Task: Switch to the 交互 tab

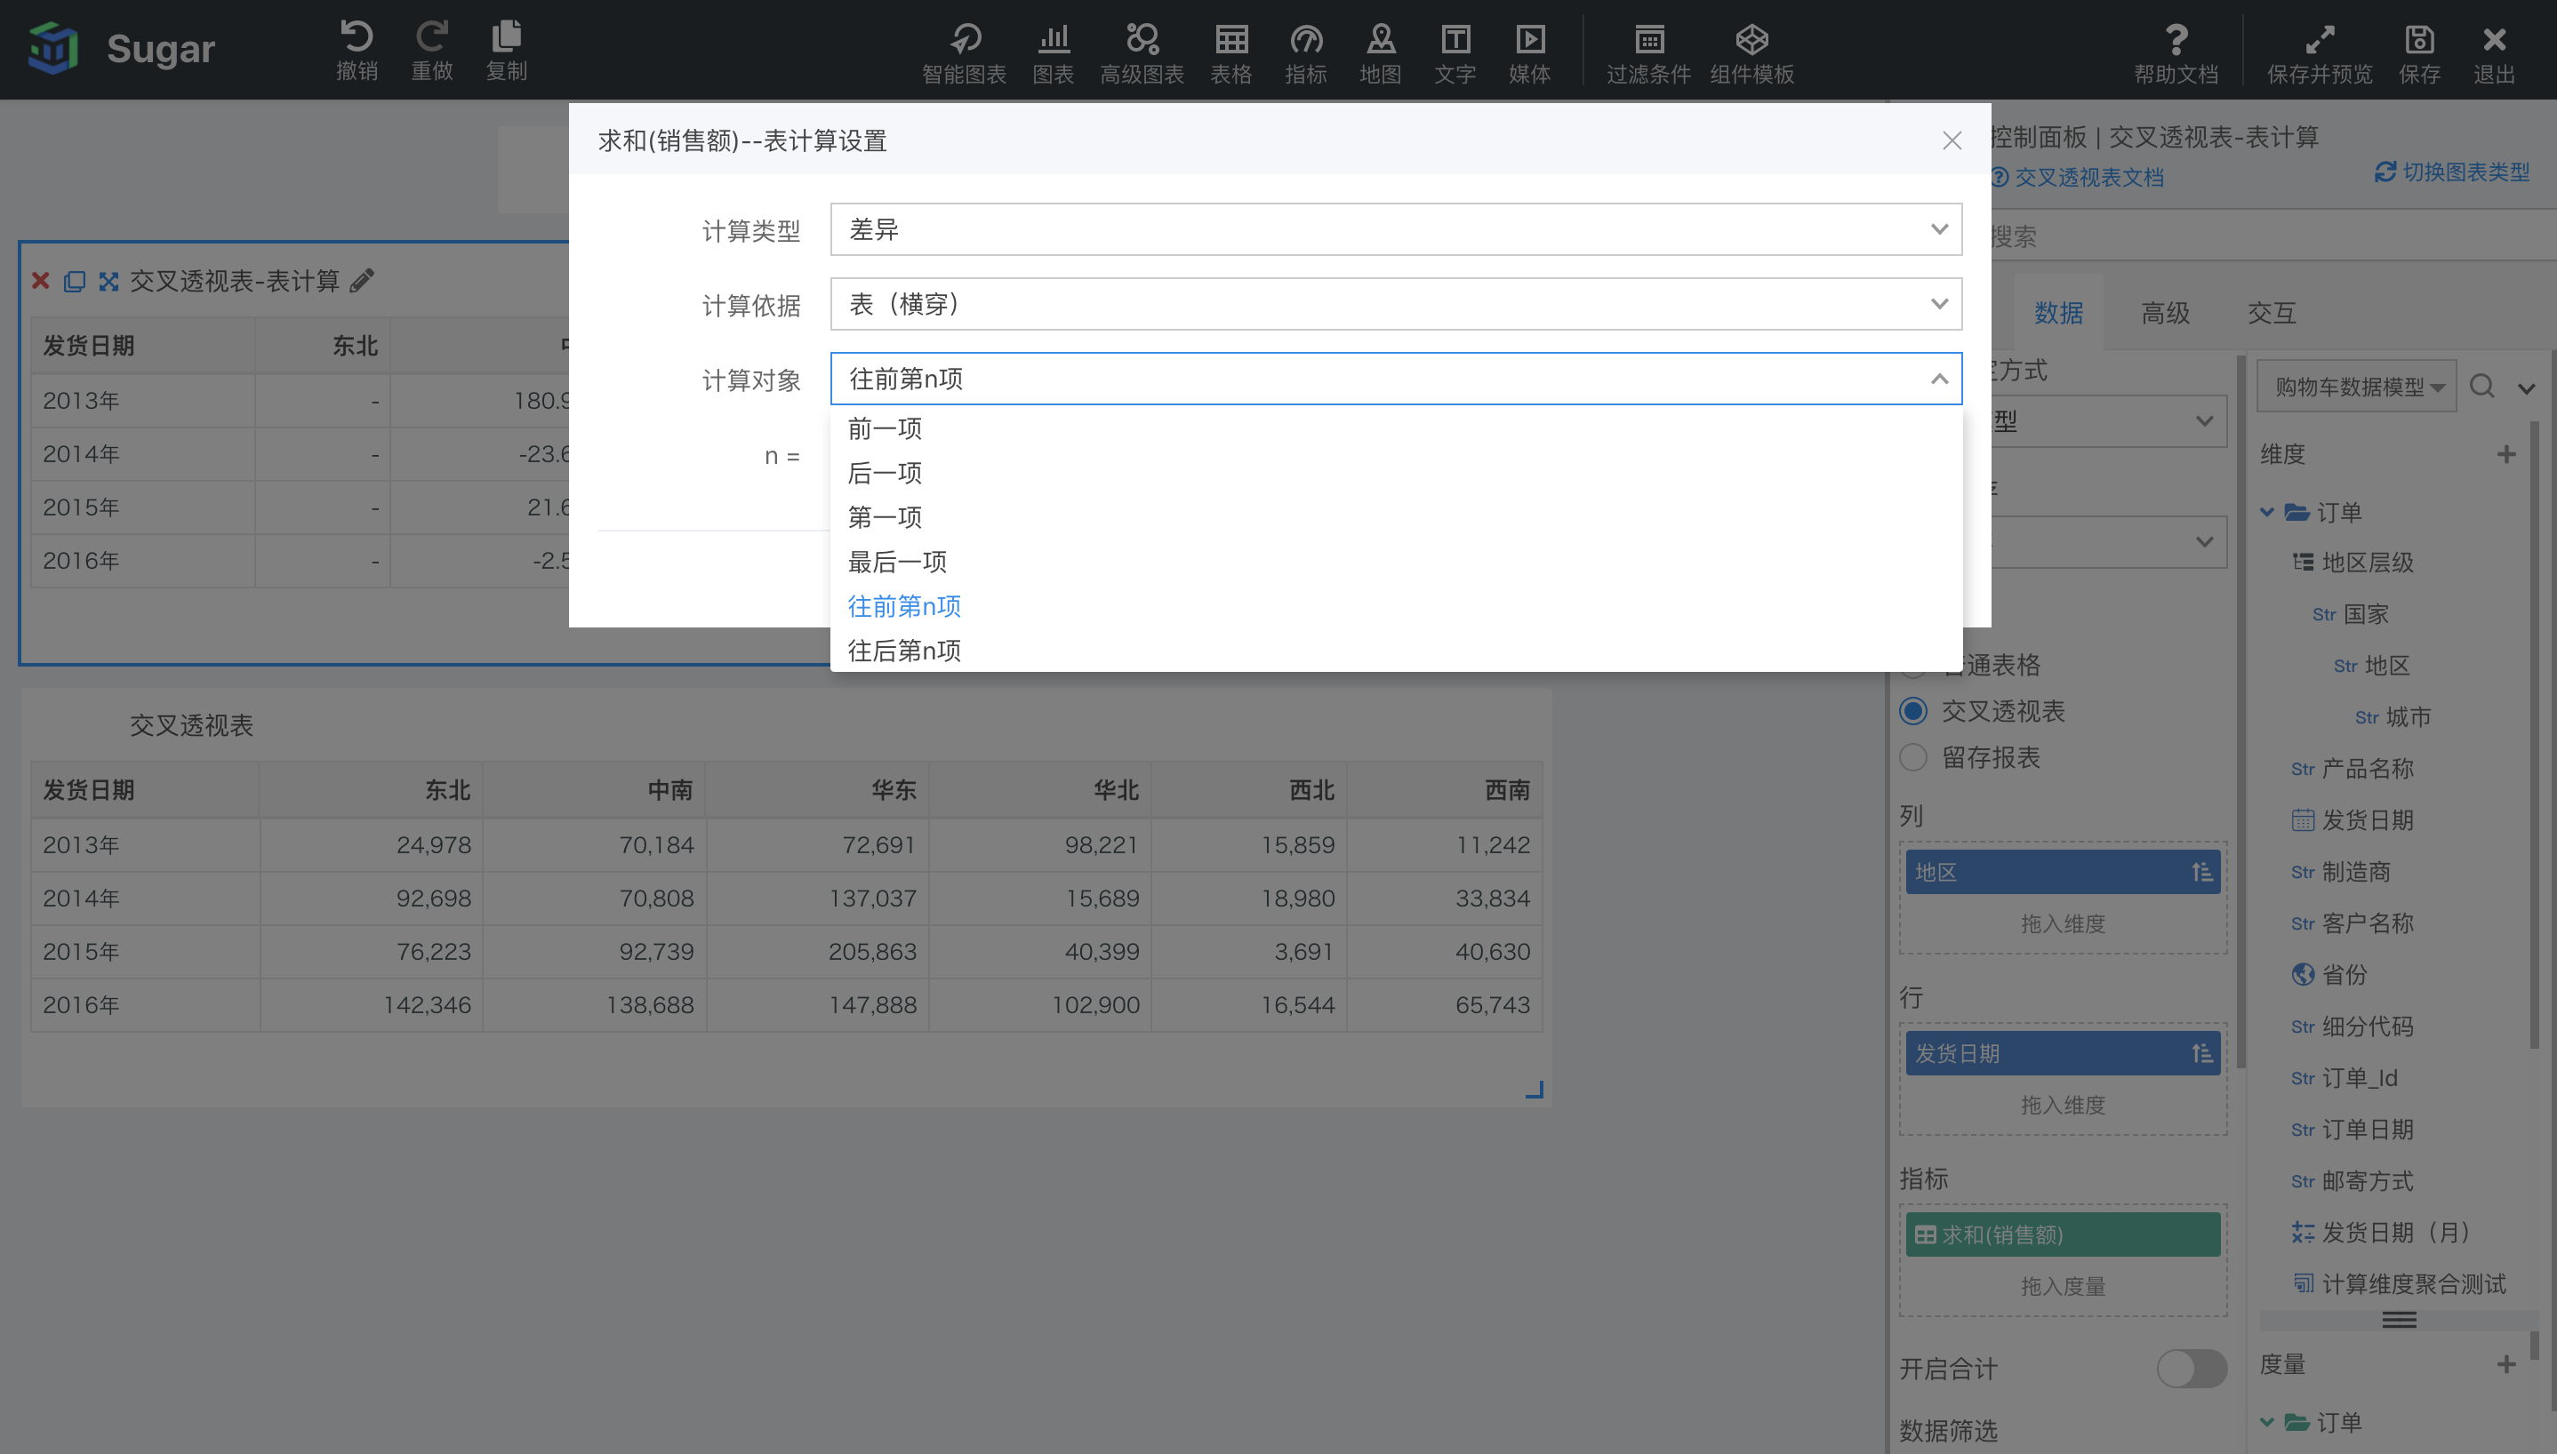Action: click(x=2272, y=313)
